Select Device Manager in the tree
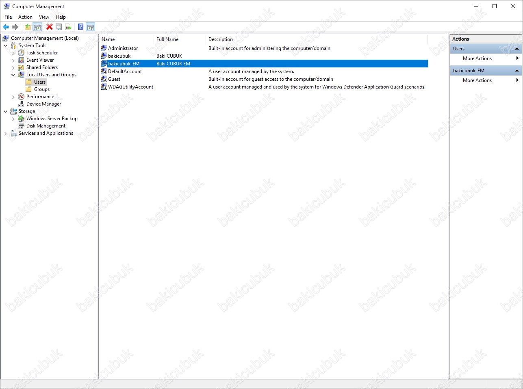The height and width of the screenshot is (389, 523). 43,104
